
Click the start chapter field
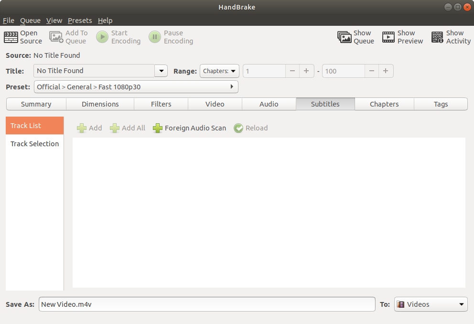coord(264,71)
